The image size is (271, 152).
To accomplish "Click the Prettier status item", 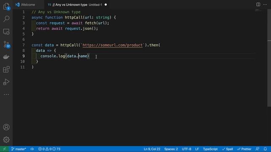I will [244, 149].
